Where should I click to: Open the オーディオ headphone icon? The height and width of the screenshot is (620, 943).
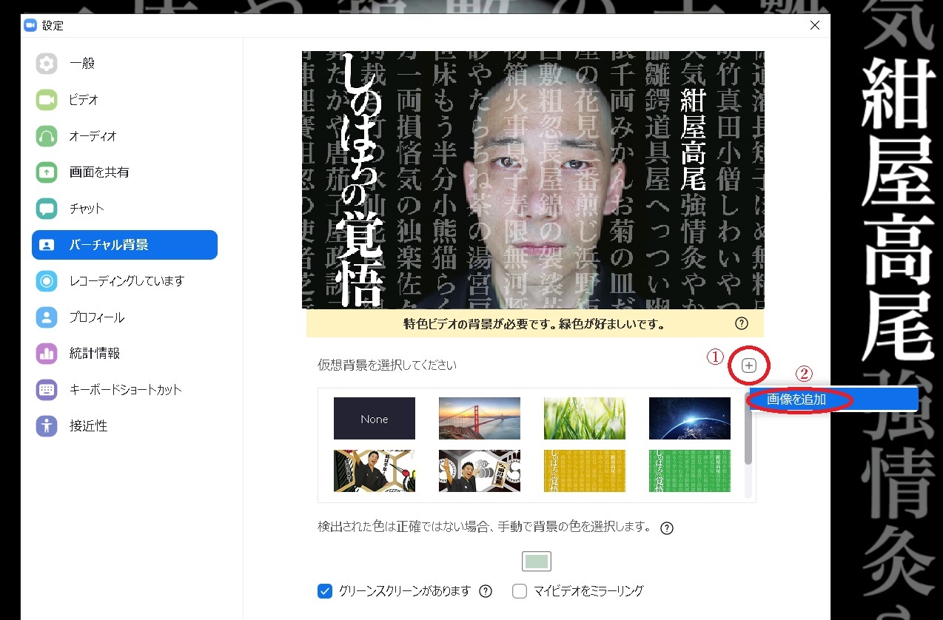pyautogui.click(x=47, y=136)
